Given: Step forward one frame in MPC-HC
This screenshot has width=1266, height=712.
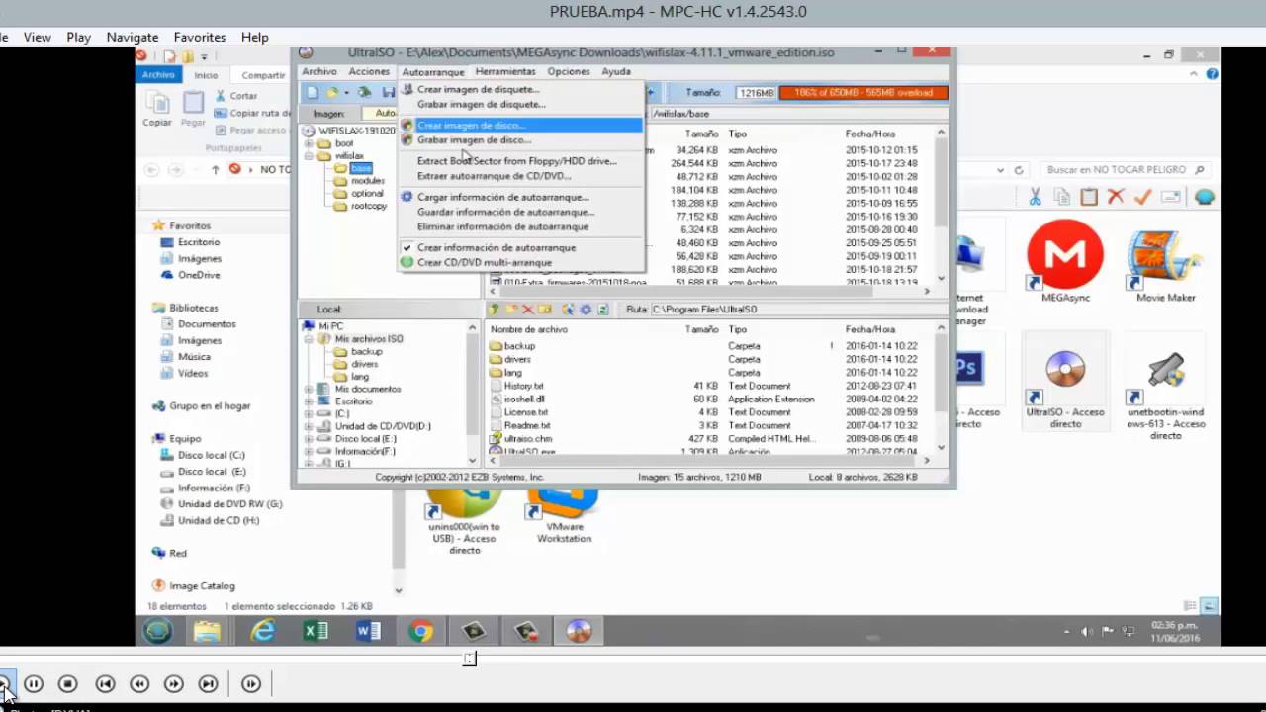Looking at the screenshot, I should [x=251, y=683].
